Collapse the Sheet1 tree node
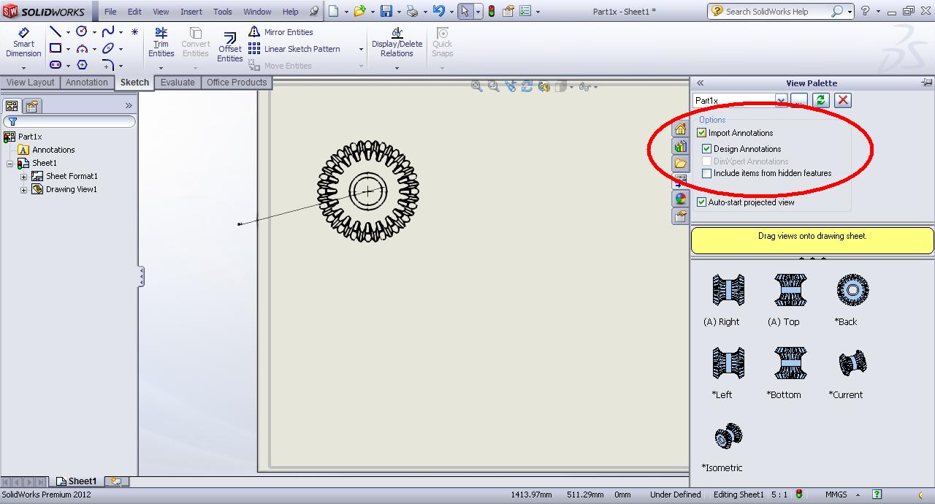 [9, 164]
